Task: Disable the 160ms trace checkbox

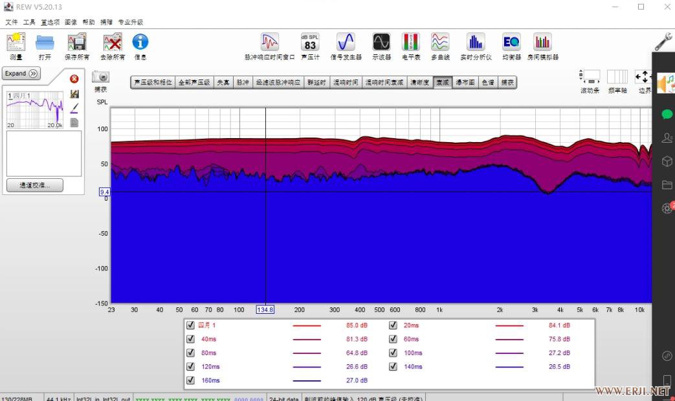Action: [x=190, y=380]
